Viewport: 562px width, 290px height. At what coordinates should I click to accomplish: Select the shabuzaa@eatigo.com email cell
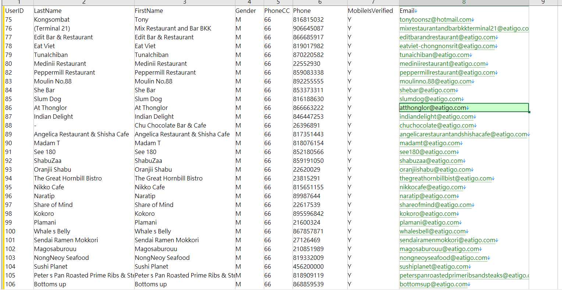point(464,161)
